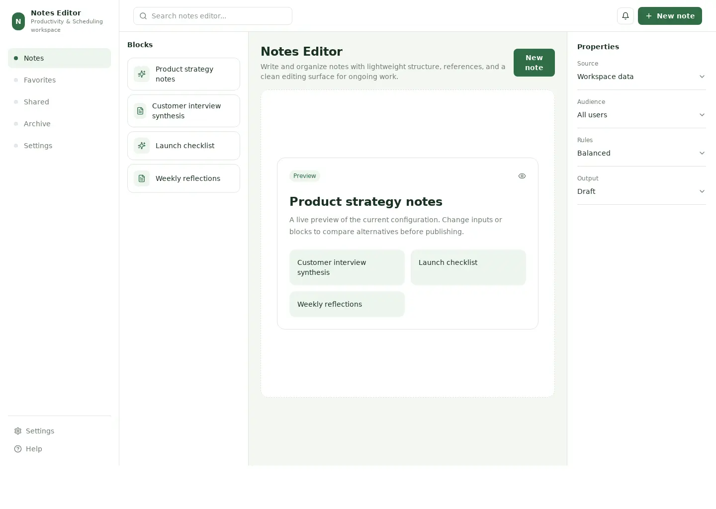Open the Source dropdown showing Workspace data

tap(641, 77)
